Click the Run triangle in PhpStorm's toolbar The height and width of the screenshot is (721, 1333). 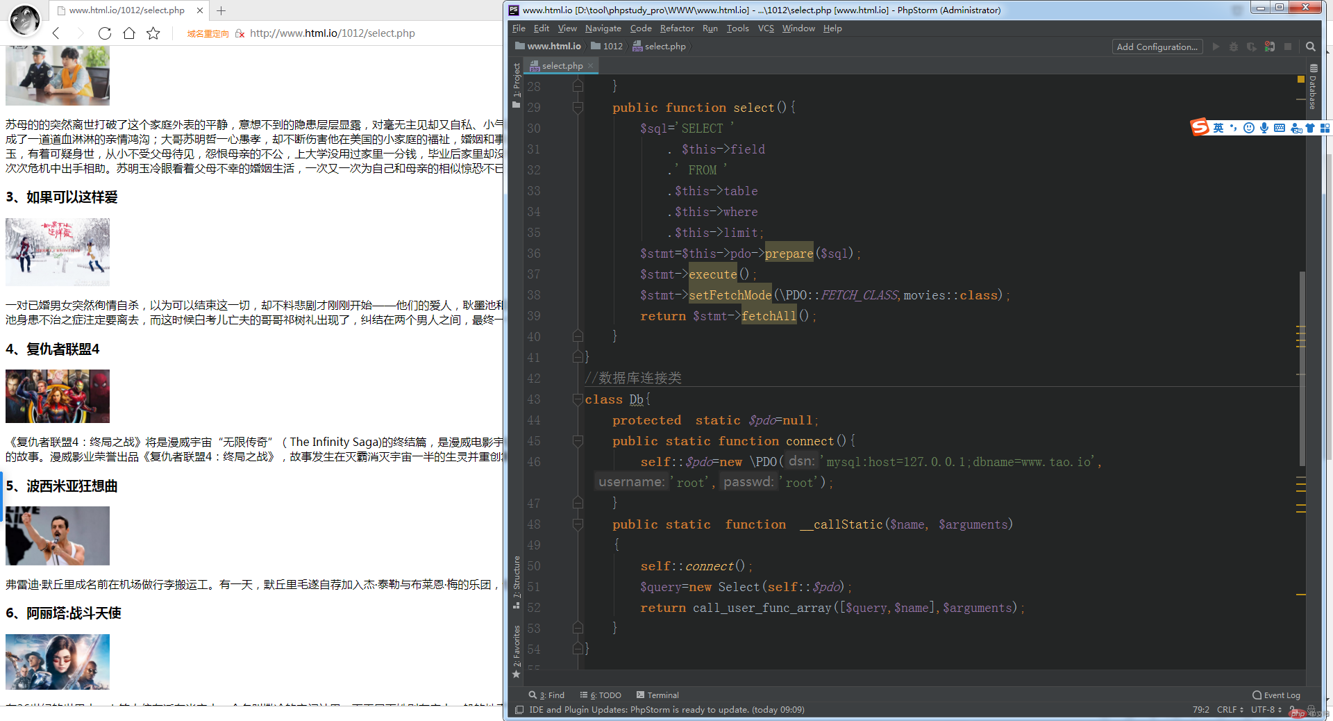coord(1216,47)
